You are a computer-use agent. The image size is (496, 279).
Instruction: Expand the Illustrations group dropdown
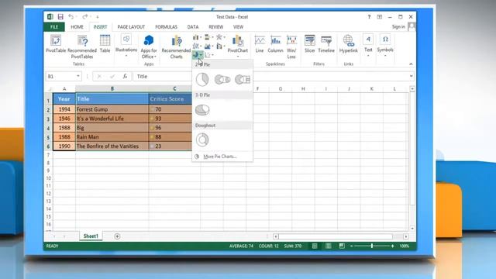point(126,46)
